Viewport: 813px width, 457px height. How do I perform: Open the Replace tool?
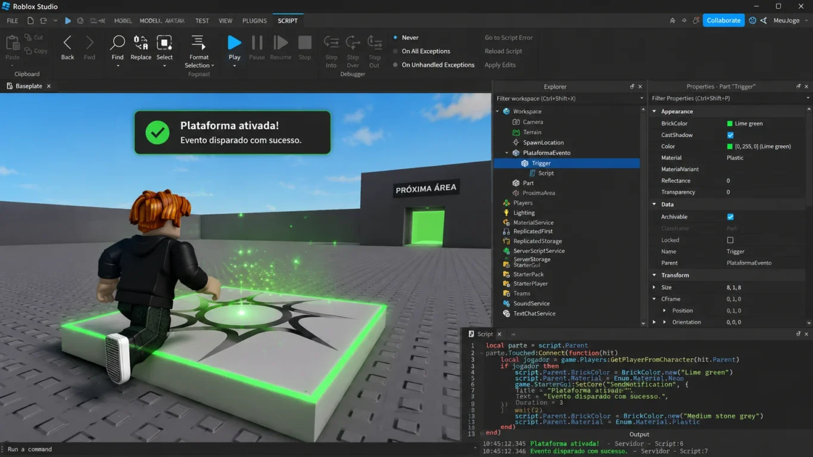[141, 42]
